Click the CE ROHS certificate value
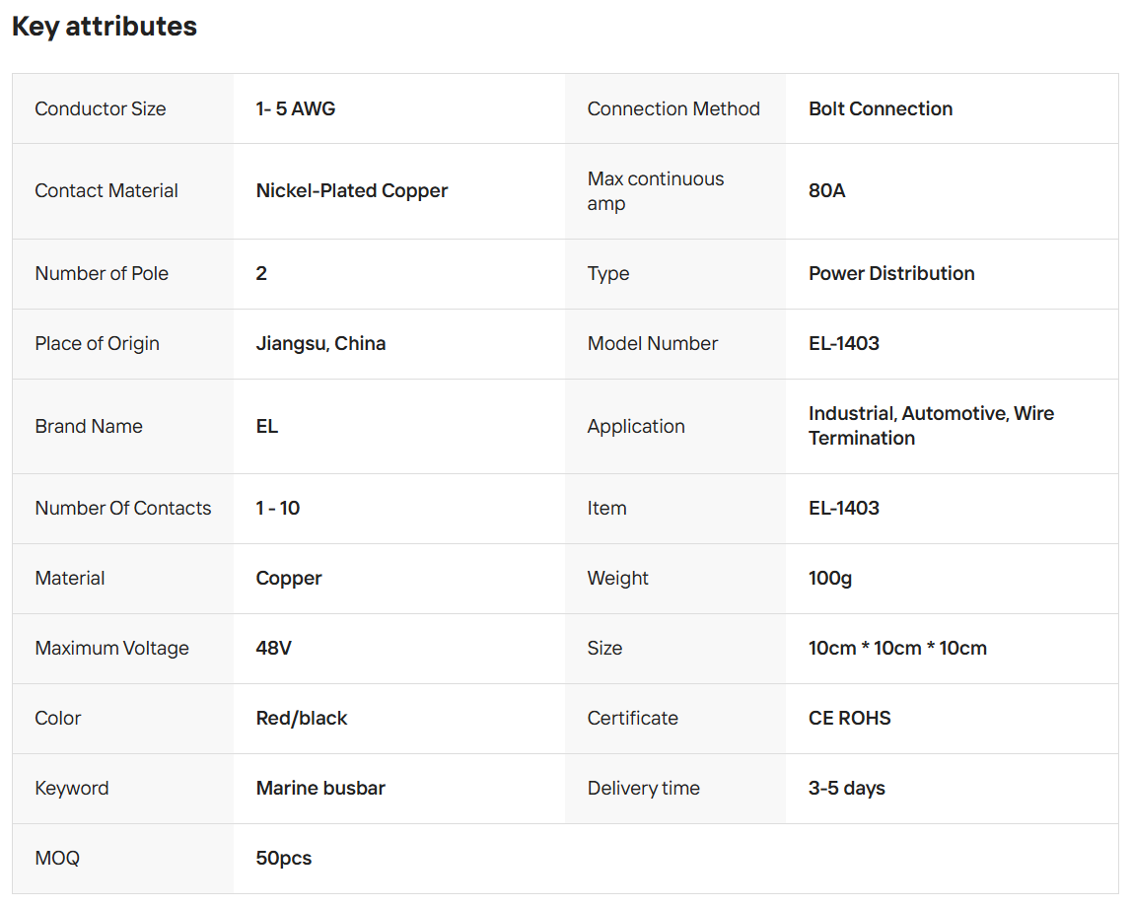The width and height of the screenshot is (1132, 908). click(x=850, y=718)
